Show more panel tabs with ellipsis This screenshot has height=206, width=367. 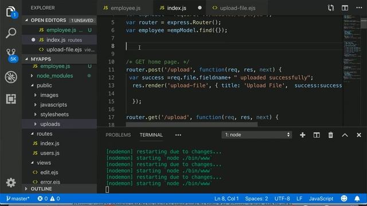pos(178,135)
